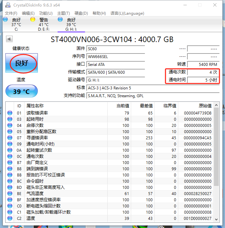Select raw value 000000094CA5

(198, 138)
